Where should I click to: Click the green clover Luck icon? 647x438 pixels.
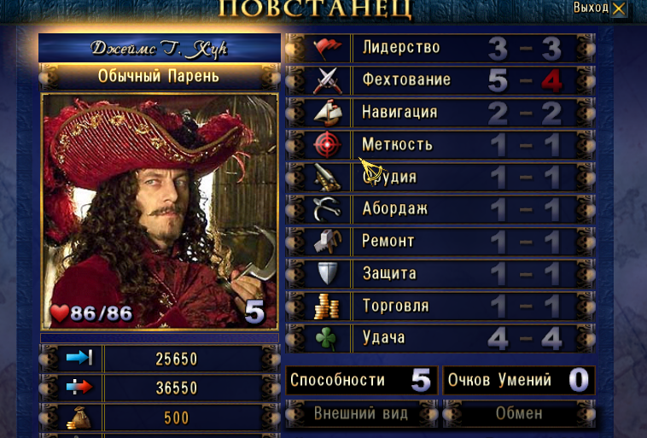[x=328, y=338]
